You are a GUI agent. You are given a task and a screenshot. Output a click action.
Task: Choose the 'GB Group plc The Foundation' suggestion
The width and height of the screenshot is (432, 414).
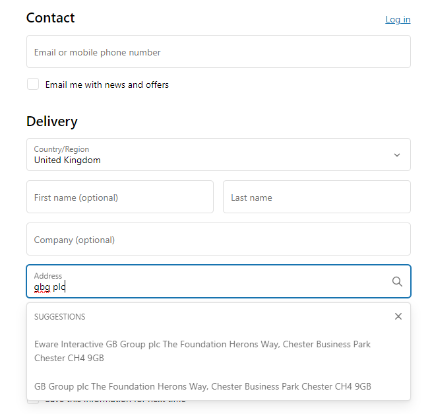tap(218, 386)
